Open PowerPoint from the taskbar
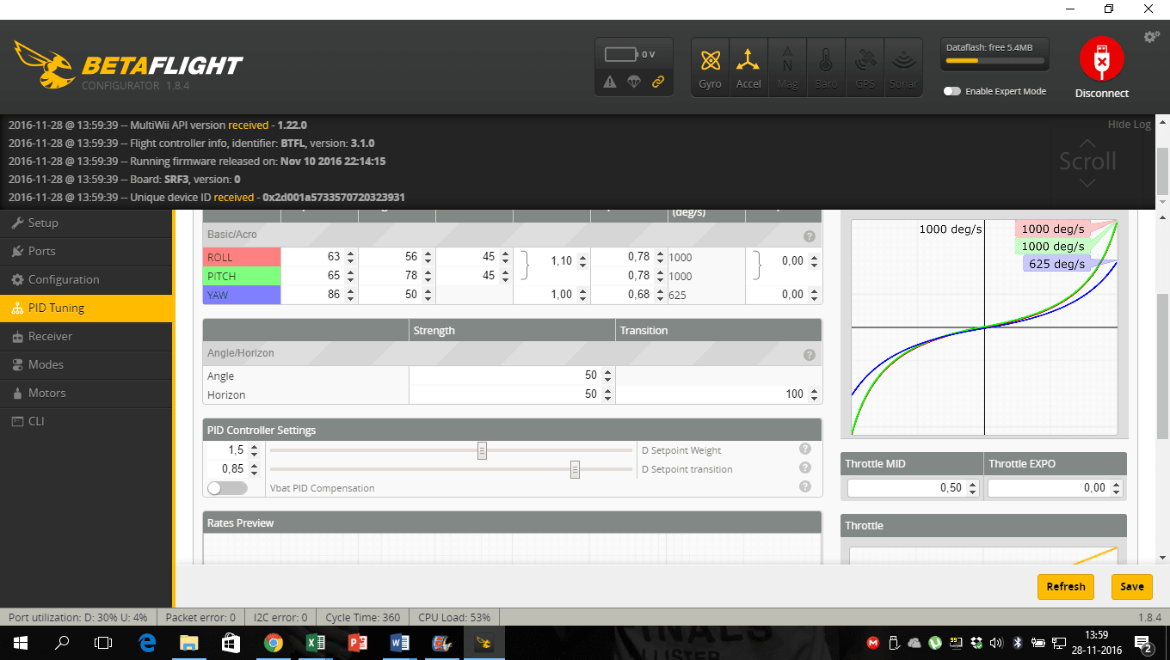Image resolution: width=1170 pixels, height=660 pixels. click(x=358, y=642)
